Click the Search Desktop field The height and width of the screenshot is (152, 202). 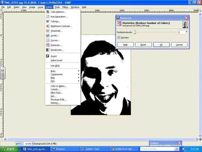pyautogui.click(x=157, y=149)
